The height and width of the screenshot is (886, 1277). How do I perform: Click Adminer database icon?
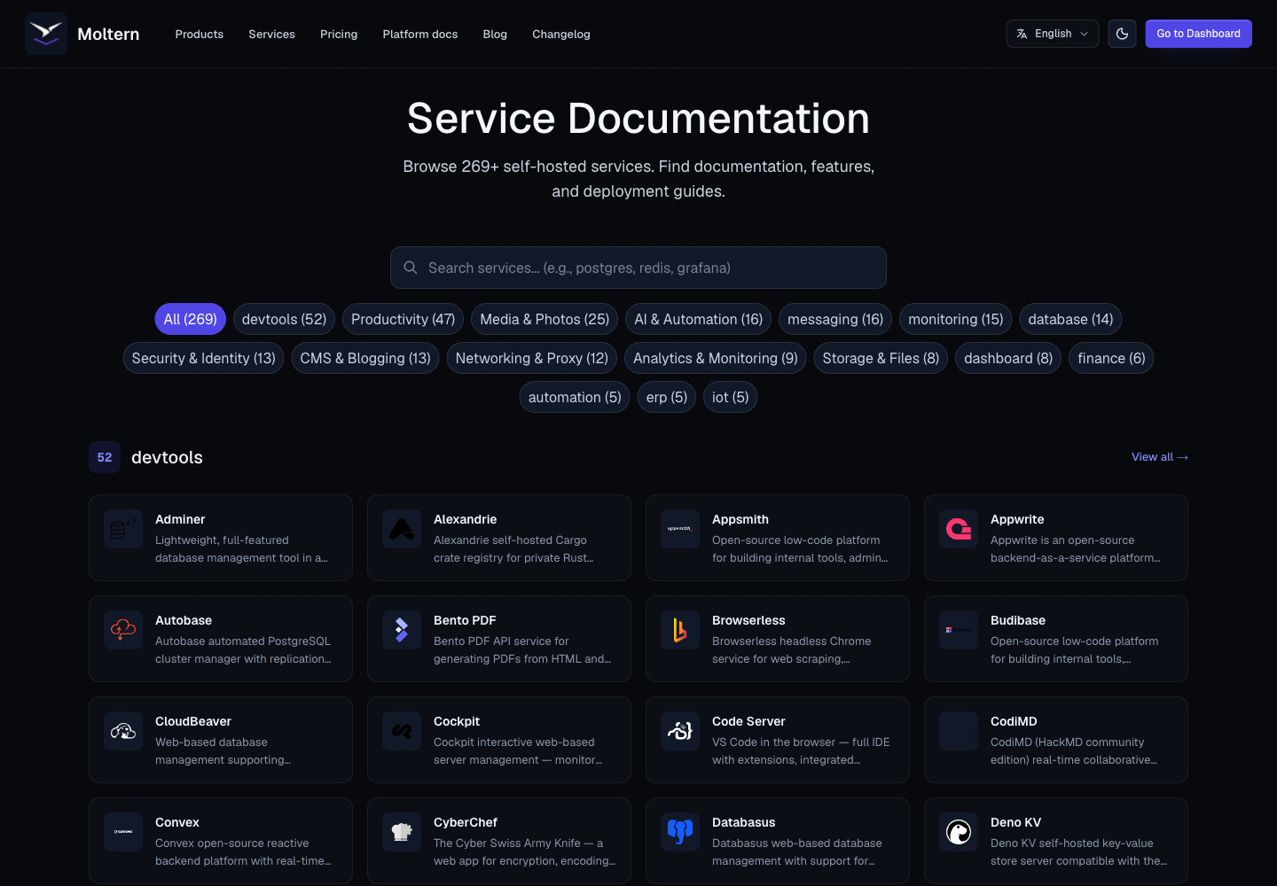(123, 529)
